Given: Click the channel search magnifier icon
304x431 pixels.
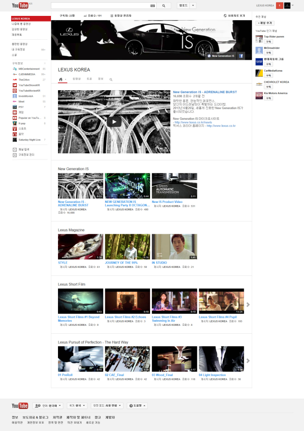Looking at the screenshot, I should 111,79.
